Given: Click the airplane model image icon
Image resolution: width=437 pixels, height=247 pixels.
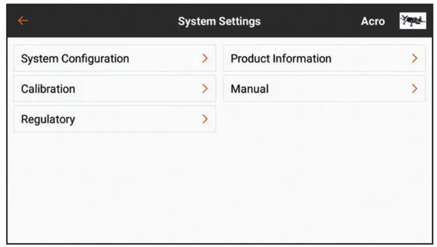Looking at the screenshot, I should (413, 21).
